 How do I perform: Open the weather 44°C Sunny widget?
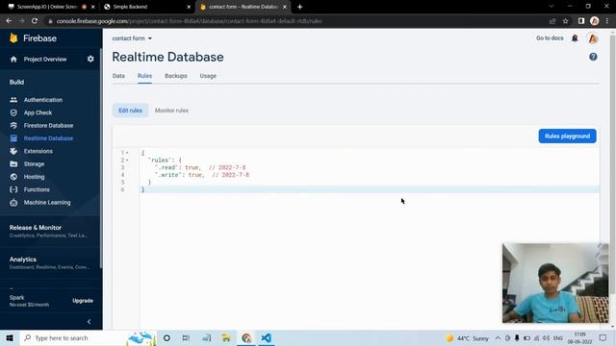tap(467, 338)
